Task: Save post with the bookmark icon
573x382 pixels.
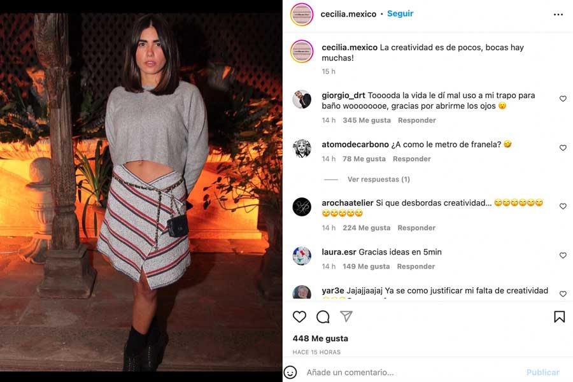Action: pos(559,316)
